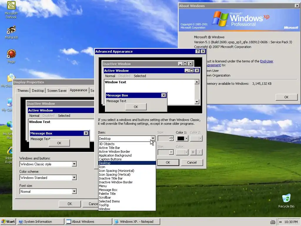Click OK in Advanced Appearance dialog
This screenshot has width=301, height=226.
click(x=168, y=162)
